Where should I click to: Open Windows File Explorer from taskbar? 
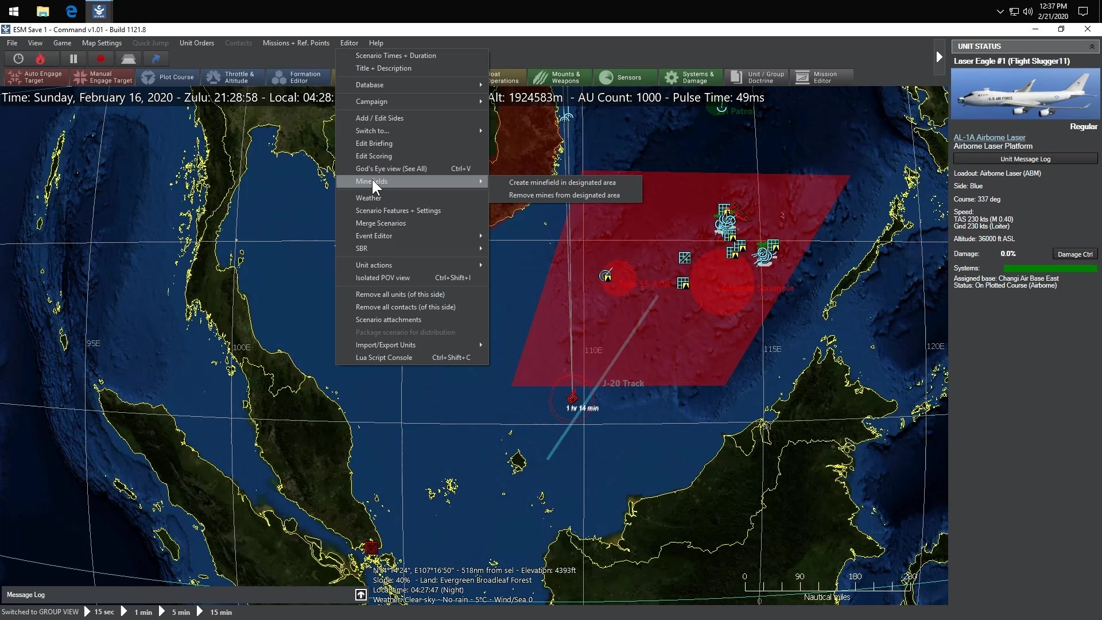42,11
